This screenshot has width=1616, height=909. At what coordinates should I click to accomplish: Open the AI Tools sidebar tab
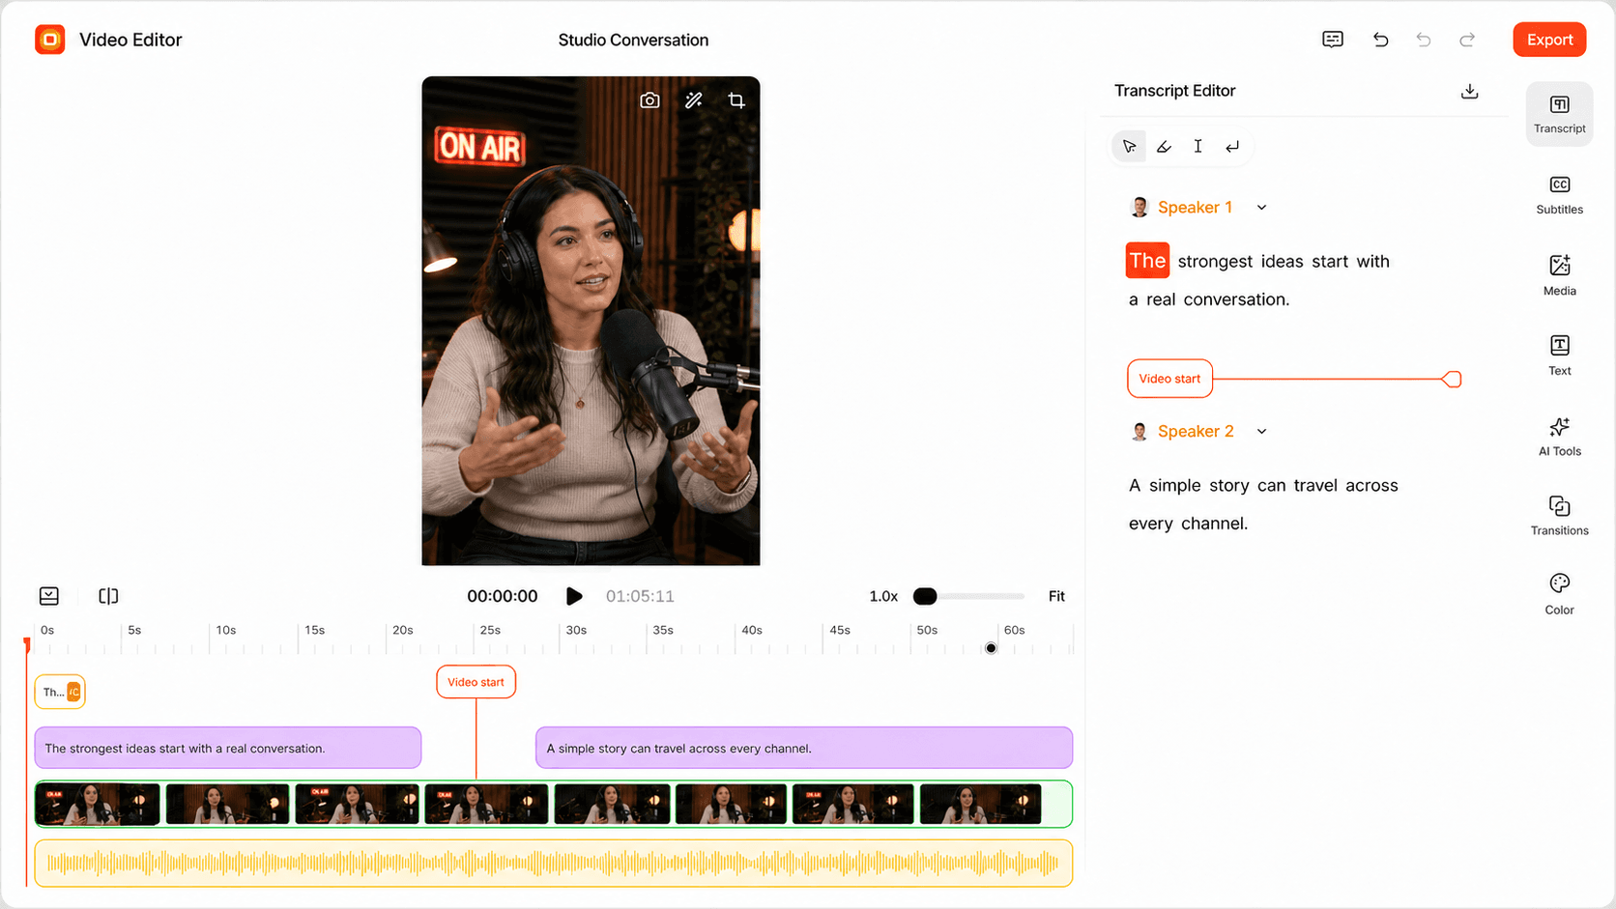pyautogui.click(x=1559, y=437)
